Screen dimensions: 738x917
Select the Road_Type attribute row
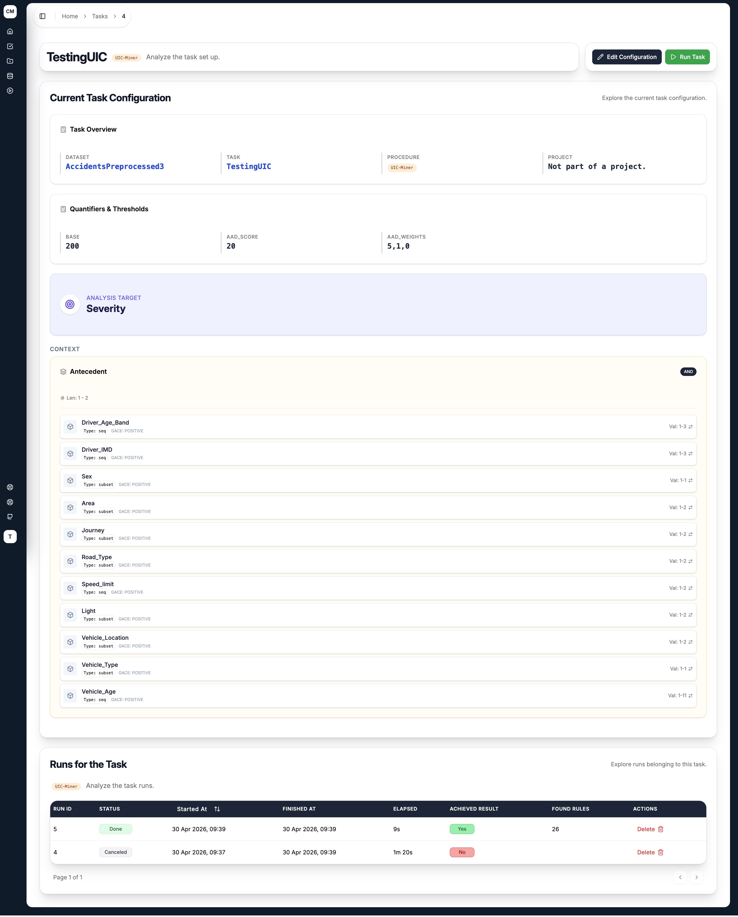378,561
